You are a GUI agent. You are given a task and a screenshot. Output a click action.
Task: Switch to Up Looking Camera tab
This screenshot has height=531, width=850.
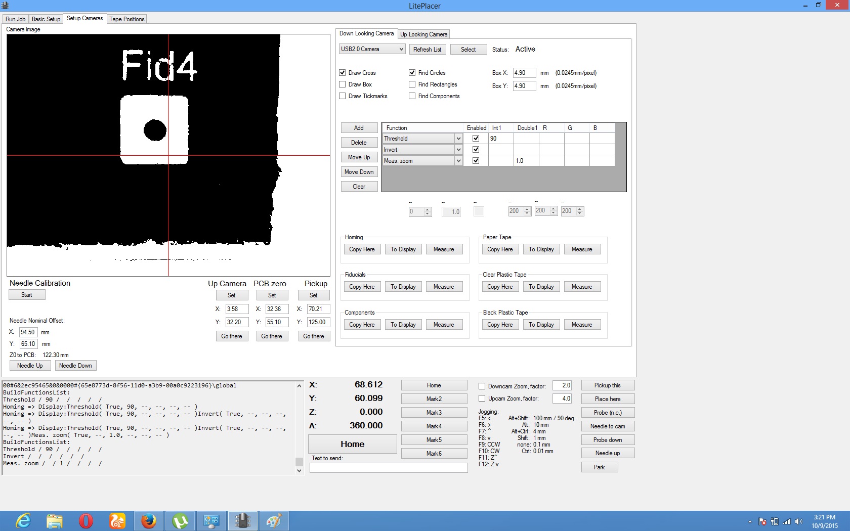[424, 34]
